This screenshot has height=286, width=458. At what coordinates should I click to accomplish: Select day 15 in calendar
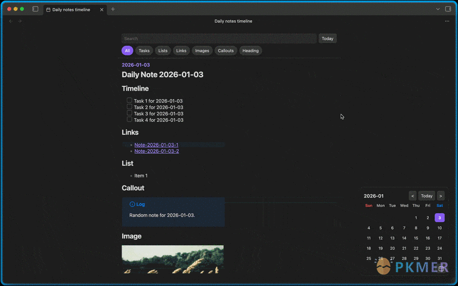pyautogui.click(x=416, y=238)
